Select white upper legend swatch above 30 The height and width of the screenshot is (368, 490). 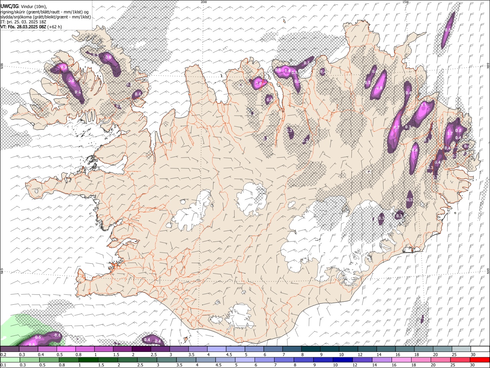pyautogui.click(x=480, y=349)
